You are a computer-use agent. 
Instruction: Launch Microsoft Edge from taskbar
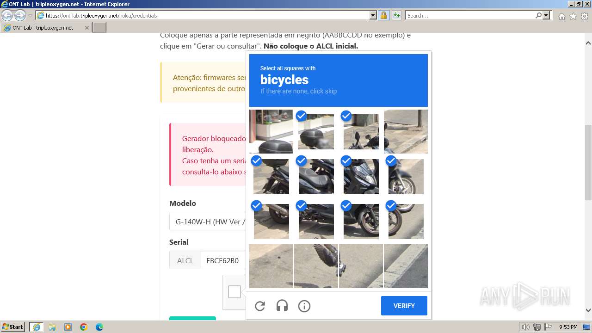[99, 327]
